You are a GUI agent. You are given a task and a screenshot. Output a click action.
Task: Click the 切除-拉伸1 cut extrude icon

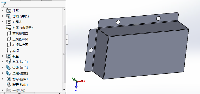(x=9, y=79)
